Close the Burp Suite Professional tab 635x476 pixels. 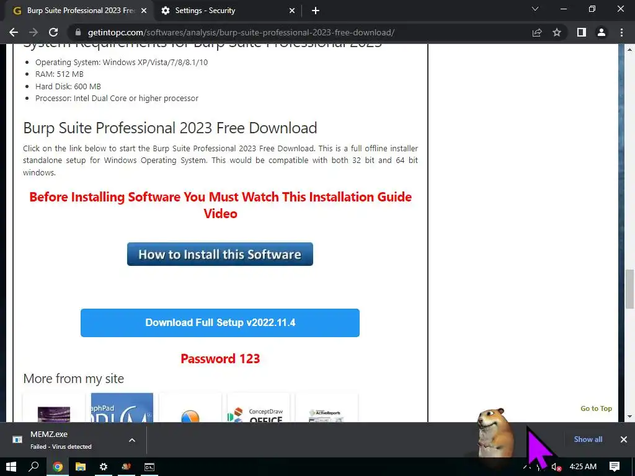[144, 11]
